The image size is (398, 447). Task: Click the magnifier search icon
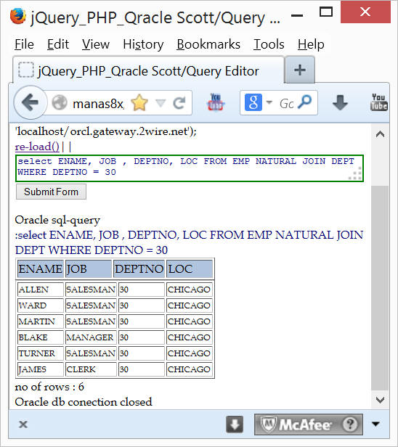click(304, 102)
